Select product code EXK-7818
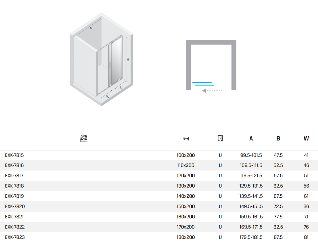 (14, 186)
